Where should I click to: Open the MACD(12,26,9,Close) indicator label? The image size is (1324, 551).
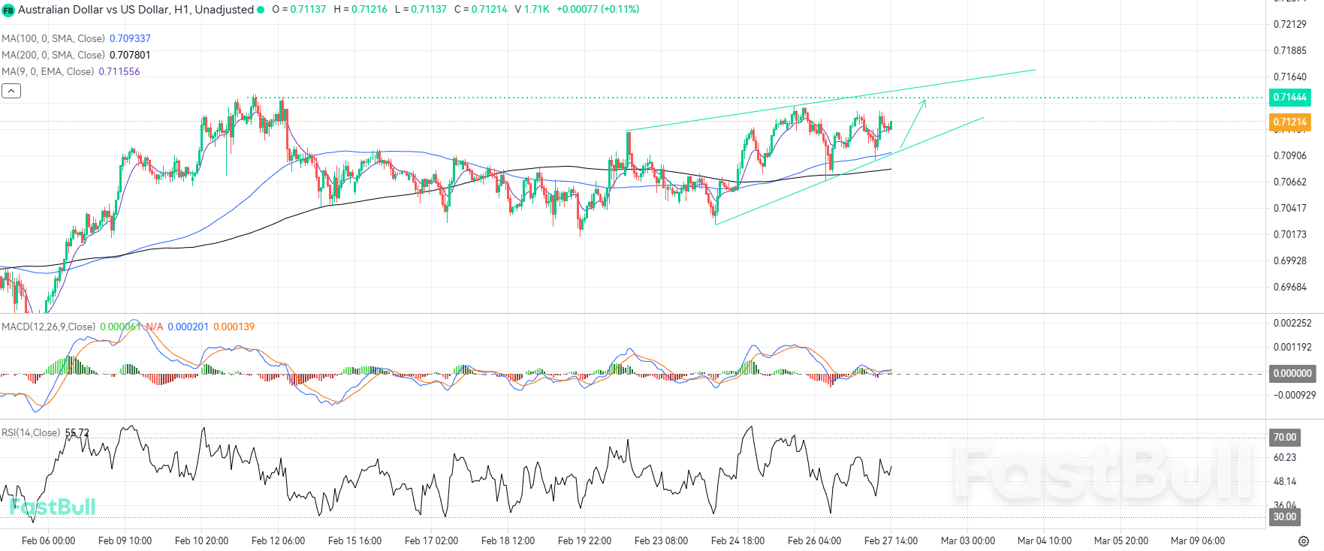pos(48,327)
